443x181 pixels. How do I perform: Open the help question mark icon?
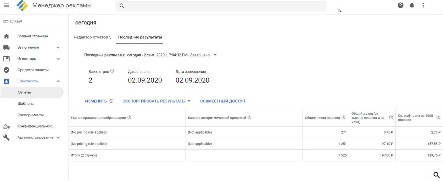click(400, 5)
